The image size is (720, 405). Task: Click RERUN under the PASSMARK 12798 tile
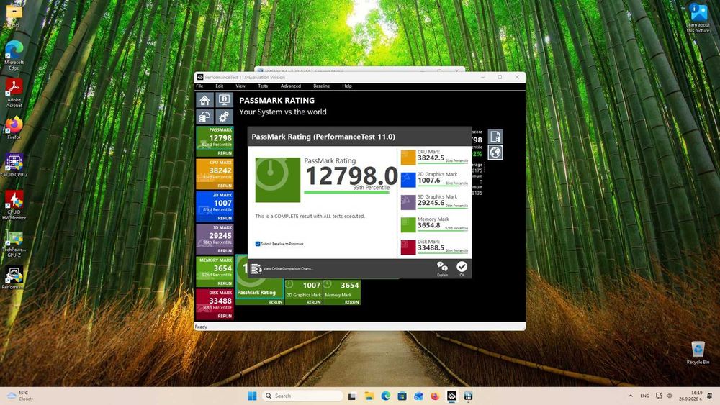[225, 153]
